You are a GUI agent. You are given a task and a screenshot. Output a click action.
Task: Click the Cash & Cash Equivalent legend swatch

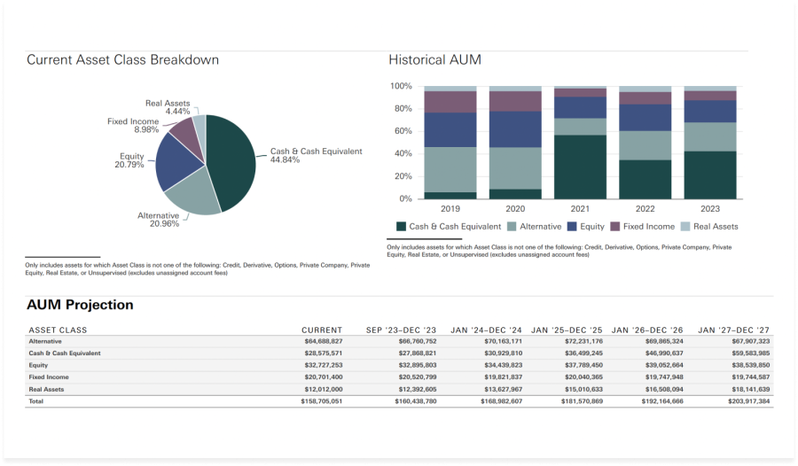(x=401, y=227)
